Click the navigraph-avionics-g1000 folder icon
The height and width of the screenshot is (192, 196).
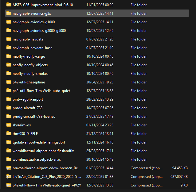pyautogui.click(x=9, y=22)
